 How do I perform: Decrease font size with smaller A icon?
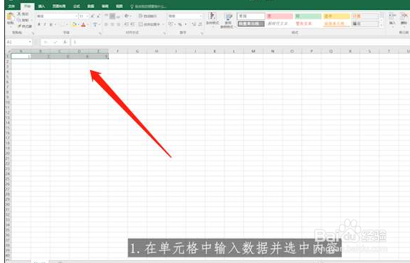click(98, 16)
